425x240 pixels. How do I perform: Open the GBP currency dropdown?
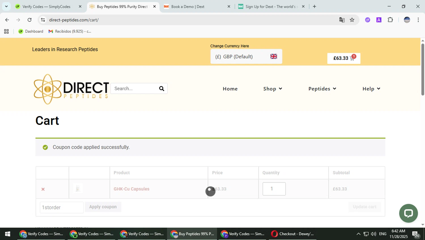(246, 56)
